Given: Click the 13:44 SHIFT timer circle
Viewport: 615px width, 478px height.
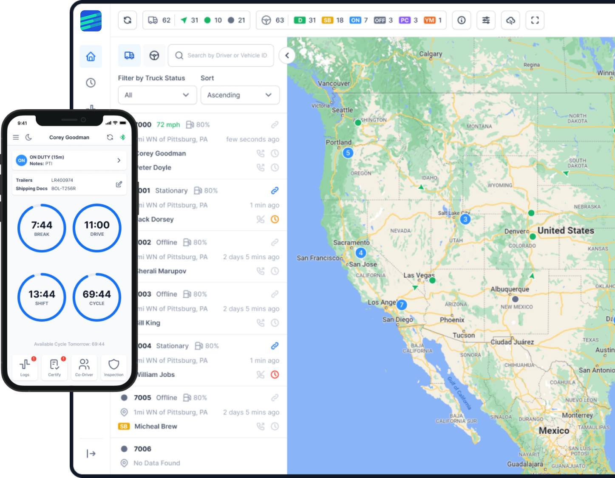Looking at the screenshot, I should coord(42,297).
